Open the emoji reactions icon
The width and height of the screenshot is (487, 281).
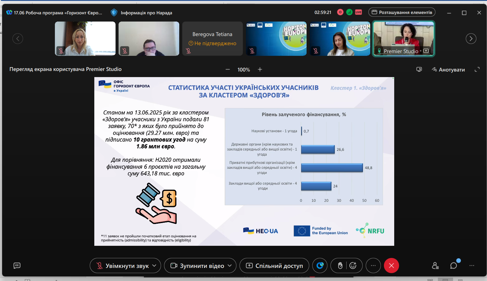pyautogui.click(x=353, y=266)
